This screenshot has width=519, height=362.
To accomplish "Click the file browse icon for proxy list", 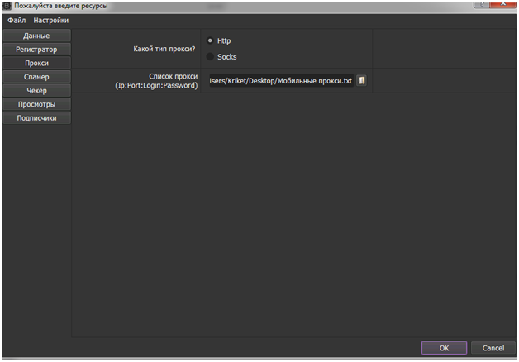I will point(361,81).
